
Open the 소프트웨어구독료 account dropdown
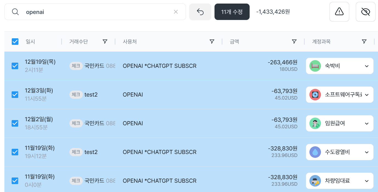[340, 95]
